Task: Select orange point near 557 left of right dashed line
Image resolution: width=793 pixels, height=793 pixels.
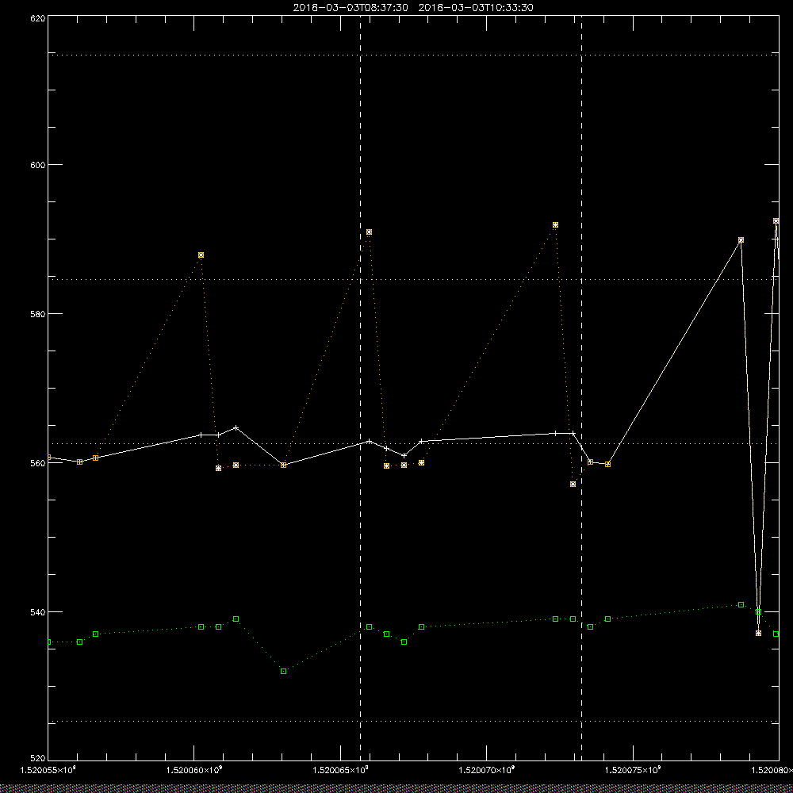Action: pos(573,484)
